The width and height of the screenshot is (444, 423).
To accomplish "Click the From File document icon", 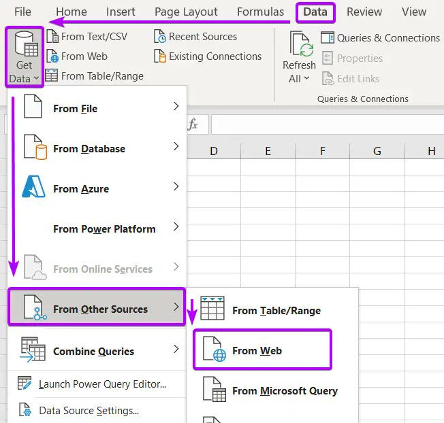I will tap(33, 107).
